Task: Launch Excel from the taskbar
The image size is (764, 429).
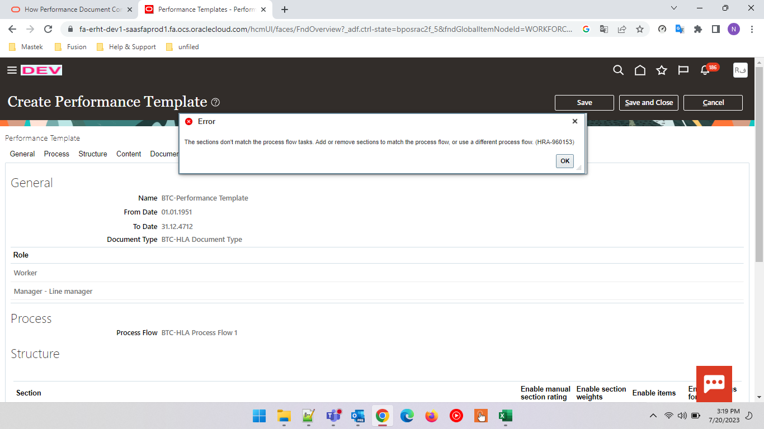Action: point(506,416)
